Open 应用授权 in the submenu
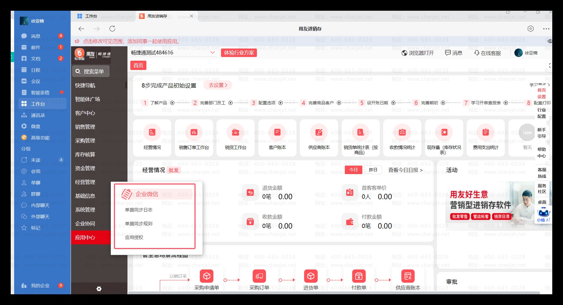Viewport: 563px width, 305px height. tap(134, 237)
